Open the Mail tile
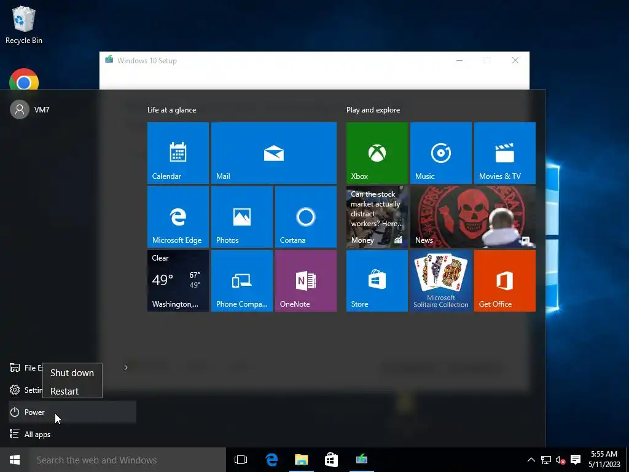Screen dimensions: 629x472 tap(273, 153)
